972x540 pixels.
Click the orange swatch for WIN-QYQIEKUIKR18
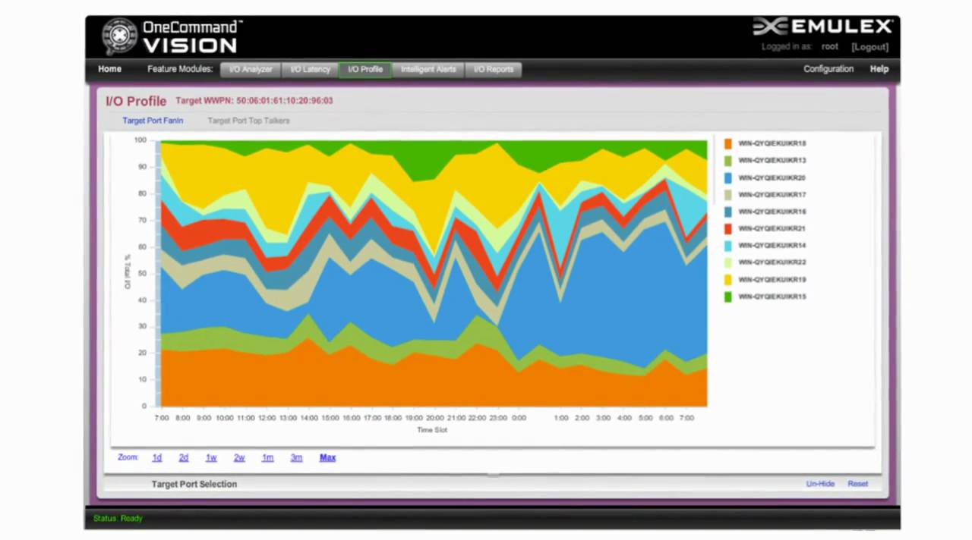coord(727,143)
